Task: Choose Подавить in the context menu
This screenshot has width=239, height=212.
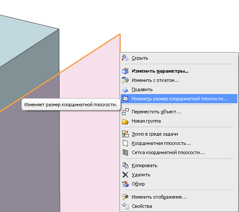Action: click(x=179, y=89)
